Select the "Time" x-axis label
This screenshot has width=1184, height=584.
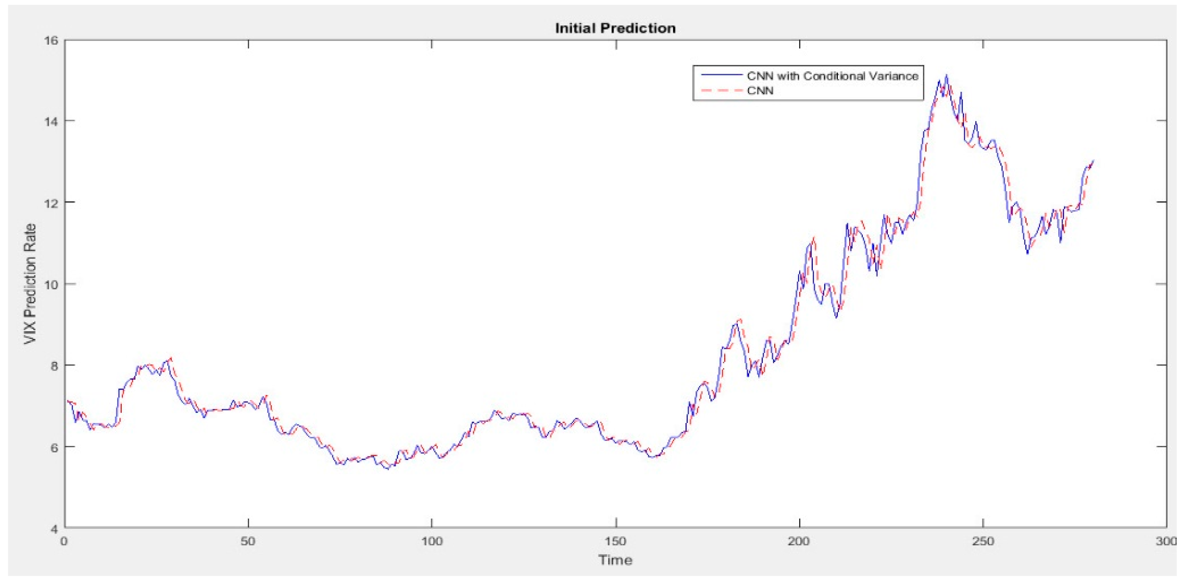coord(615,560)
